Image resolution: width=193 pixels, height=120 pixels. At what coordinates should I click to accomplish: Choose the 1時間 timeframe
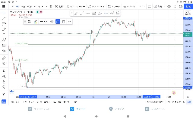tap(30, 7)
